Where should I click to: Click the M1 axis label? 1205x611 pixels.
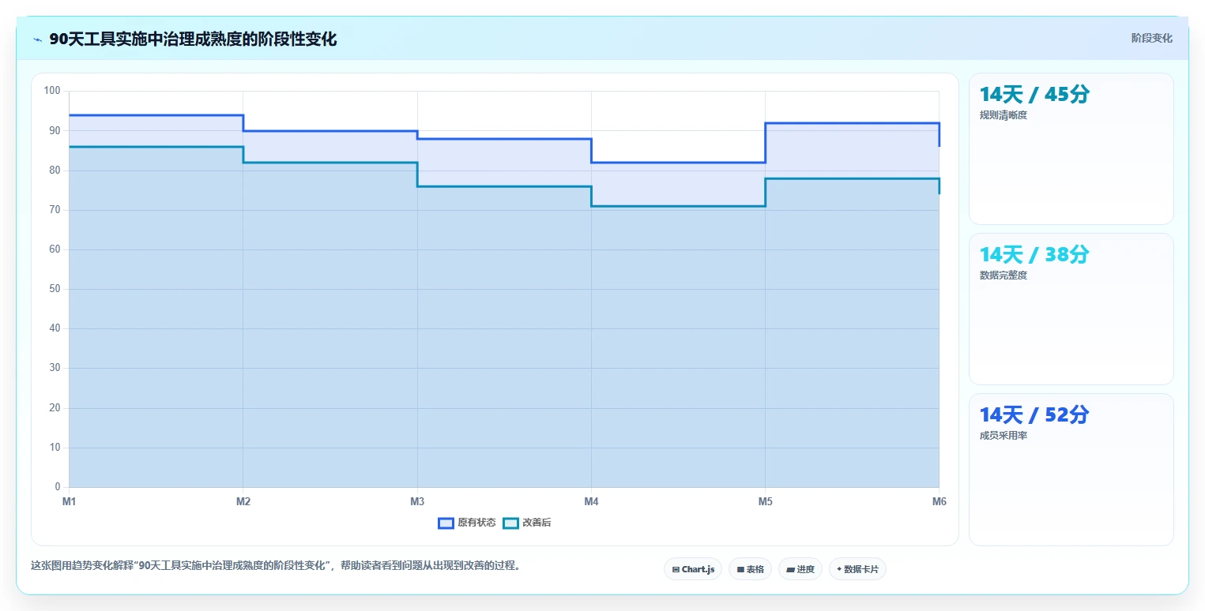69,501
